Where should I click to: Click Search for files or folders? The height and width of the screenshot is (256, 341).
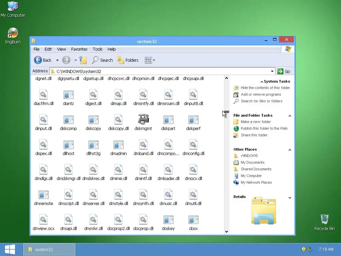(x=261, y=101)
